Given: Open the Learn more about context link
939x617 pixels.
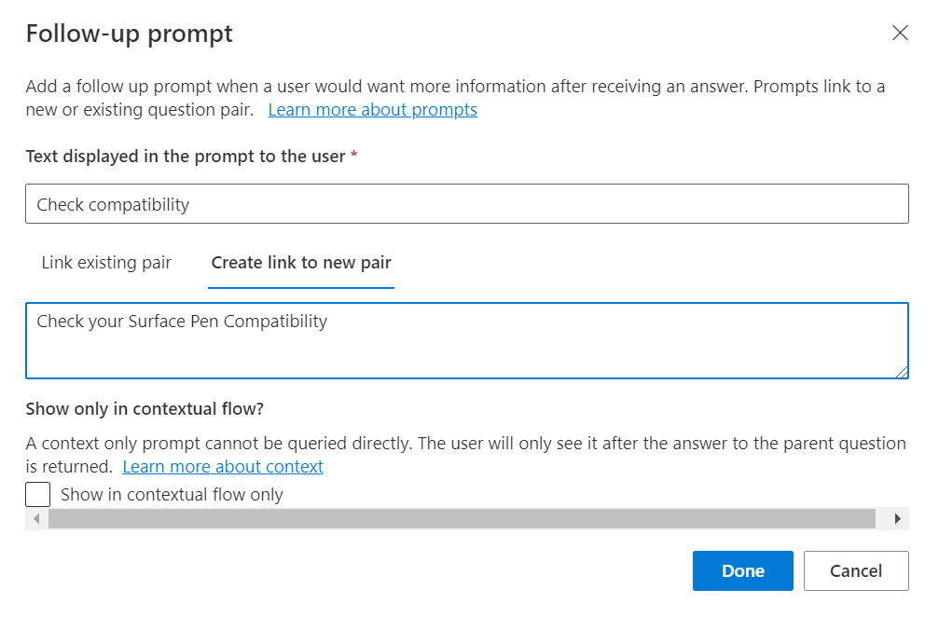Looking at the screenshot, I should (x=223, y=466).
